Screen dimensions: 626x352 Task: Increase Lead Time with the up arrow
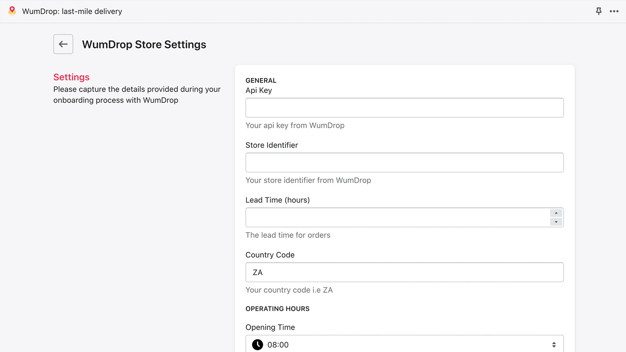pos(556,213)
